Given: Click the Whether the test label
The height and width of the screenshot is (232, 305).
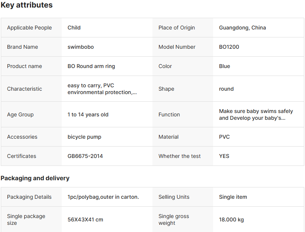Looking at the screenshot, I should [179, 156].
